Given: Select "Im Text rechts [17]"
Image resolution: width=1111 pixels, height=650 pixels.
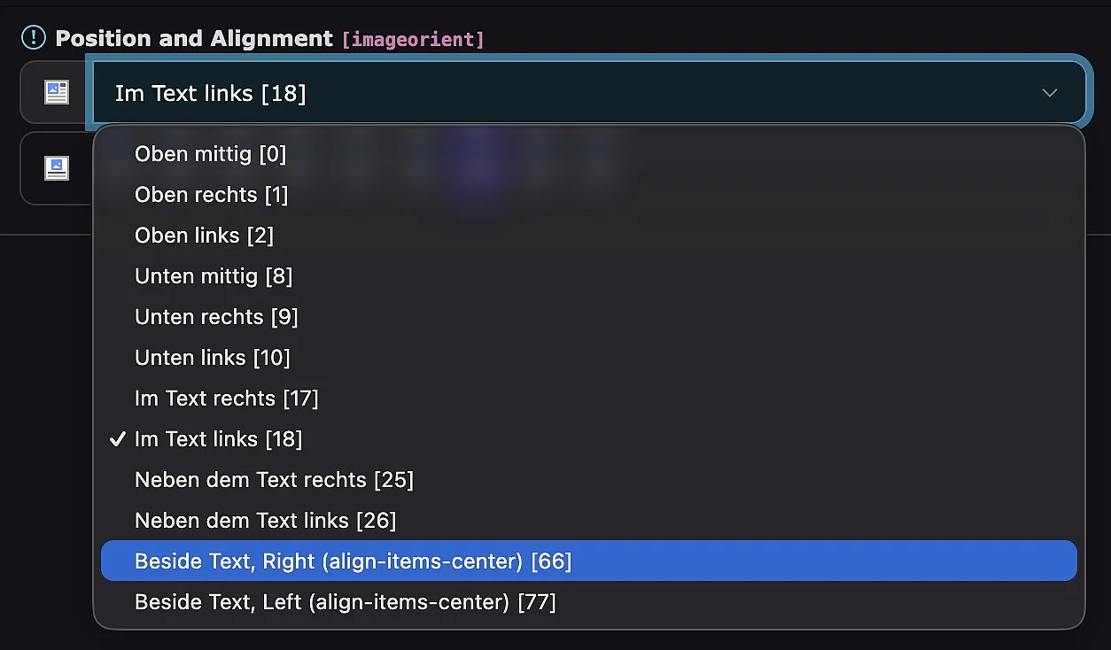Looking at the screenshot, I should coord(227,399).
